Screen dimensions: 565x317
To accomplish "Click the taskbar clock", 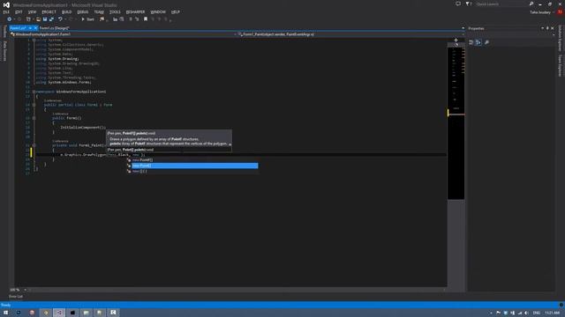I will point(553,313).
